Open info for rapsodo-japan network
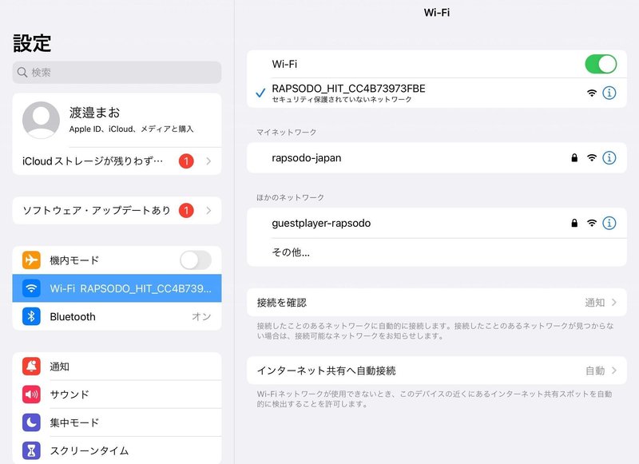The image size is (639, 464). (609, 157)
